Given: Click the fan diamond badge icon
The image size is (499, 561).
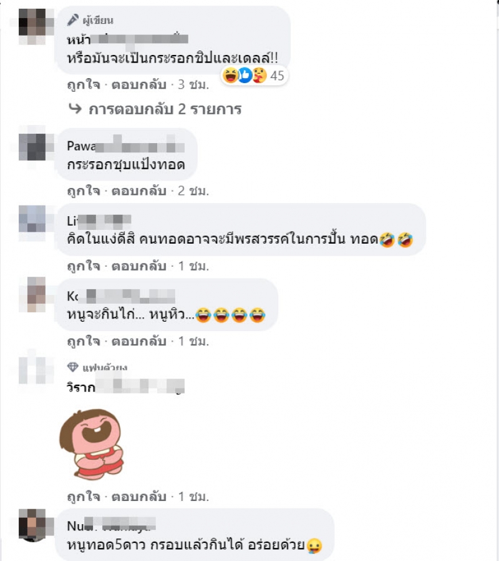Looking at the screenshot, I should click(73, 367).
